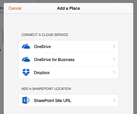Select the OneDrive label
Viewport: 137px width, 114px height.
[x=42, y=46]
